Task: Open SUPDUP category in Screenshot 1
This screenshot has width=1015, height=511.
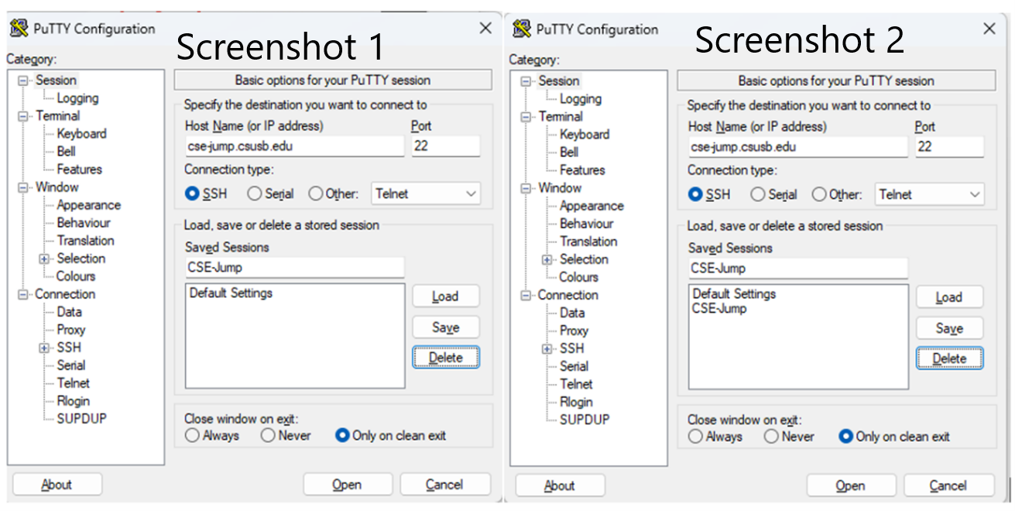Action: [81, 419]
